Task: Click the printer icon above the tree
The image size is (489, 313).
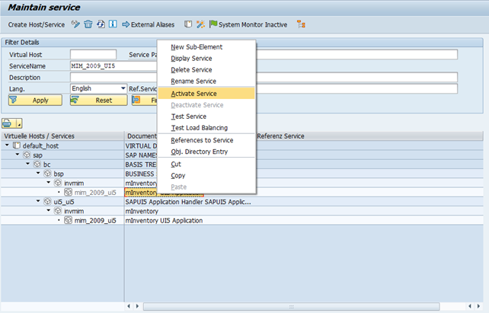Action: pyautogui.click(x=8, y=123)
